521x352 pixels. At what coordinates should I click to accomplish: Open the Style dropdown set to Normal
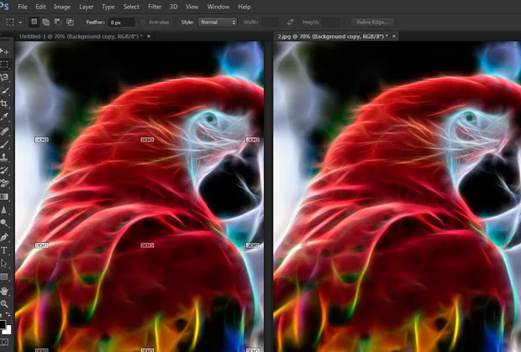pyautogui.click(x=217, y=21)
